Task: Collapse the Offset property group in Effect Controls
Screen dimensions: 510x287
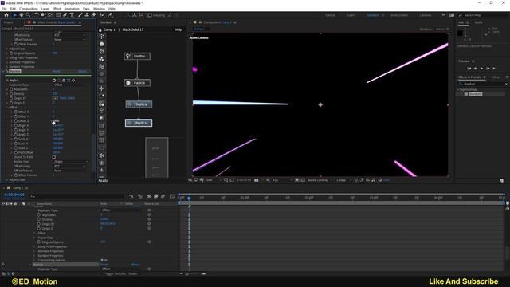Action: (x=7, y=107)
